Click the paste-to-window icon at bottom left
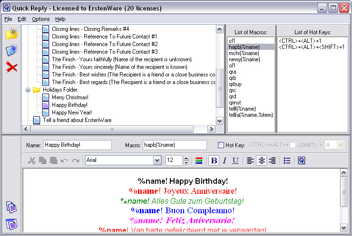The height and width of the screenshot is (236, 352). click(11, 224)
